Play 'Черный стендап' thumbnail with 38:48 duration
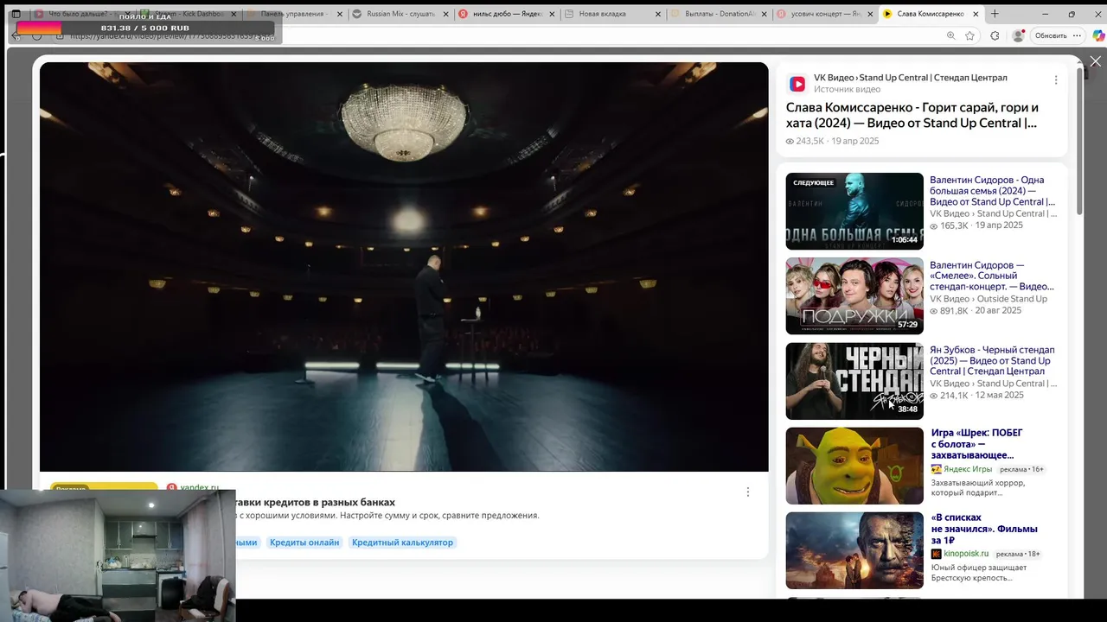The height and width of the screenshot is (622, 1107). click(x=854, y=381)
